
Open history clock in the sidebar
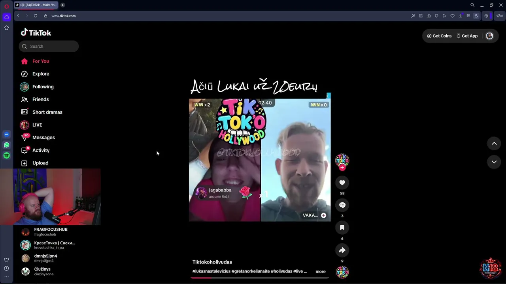click(x=6, y=269)
